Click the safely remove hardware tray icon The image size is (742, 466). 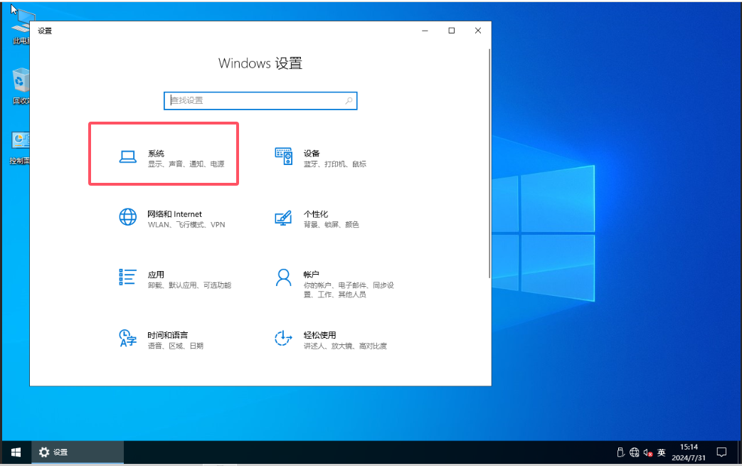(620, 452)
